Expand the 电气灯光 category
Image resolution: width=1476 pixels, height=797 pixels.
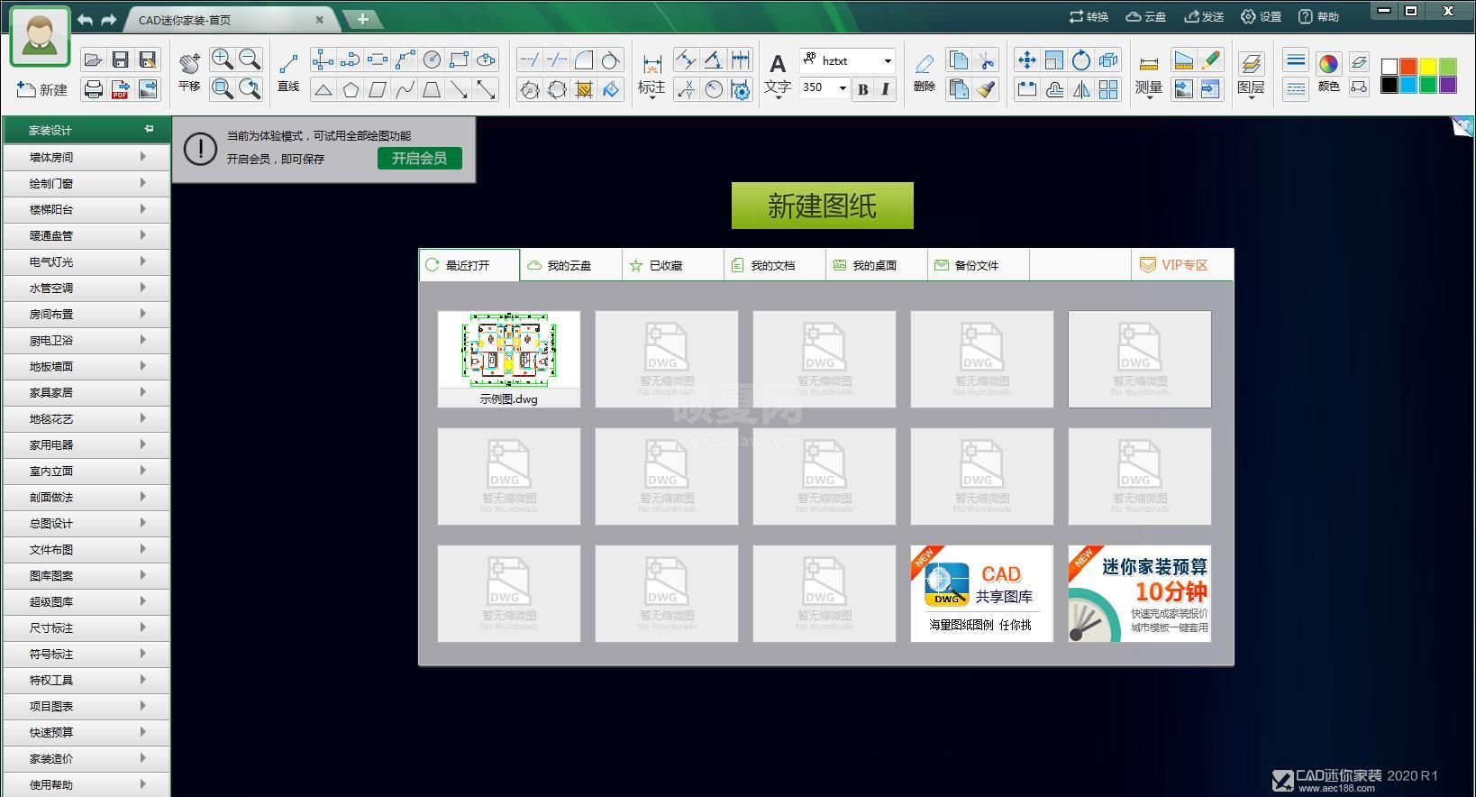(x=86, y=261)
